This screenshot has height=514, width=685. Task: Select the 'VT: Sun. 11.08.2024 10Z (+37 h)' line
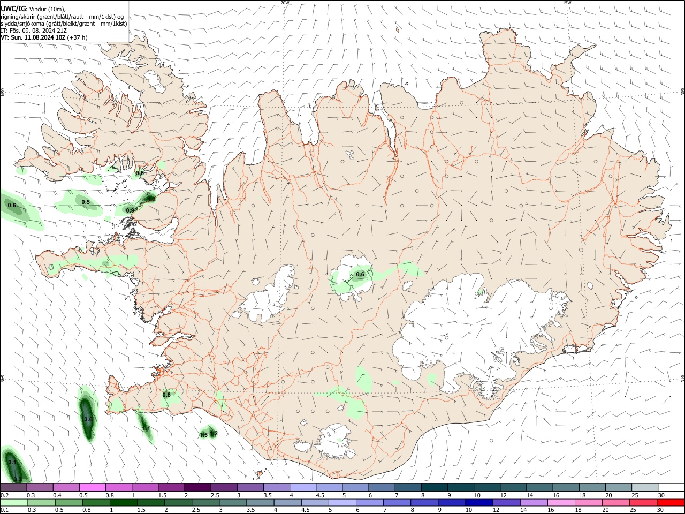(44, 37)
